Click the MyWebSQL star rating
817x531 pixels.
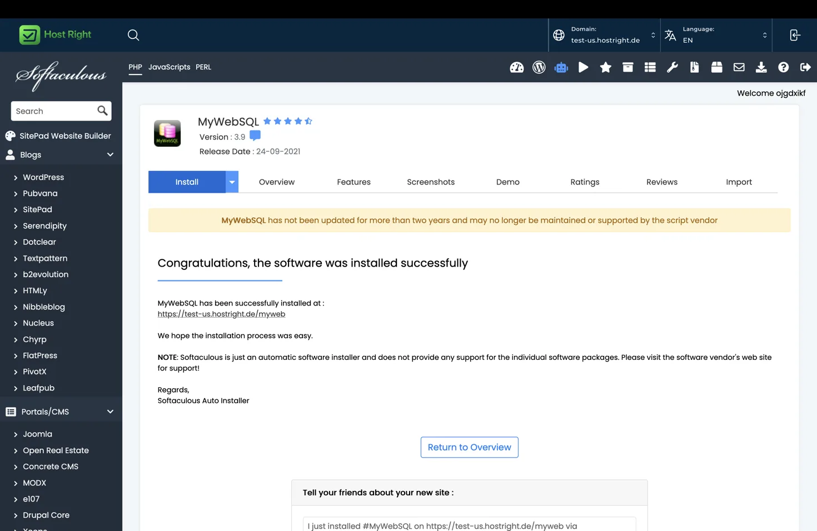tap(288, 121)
